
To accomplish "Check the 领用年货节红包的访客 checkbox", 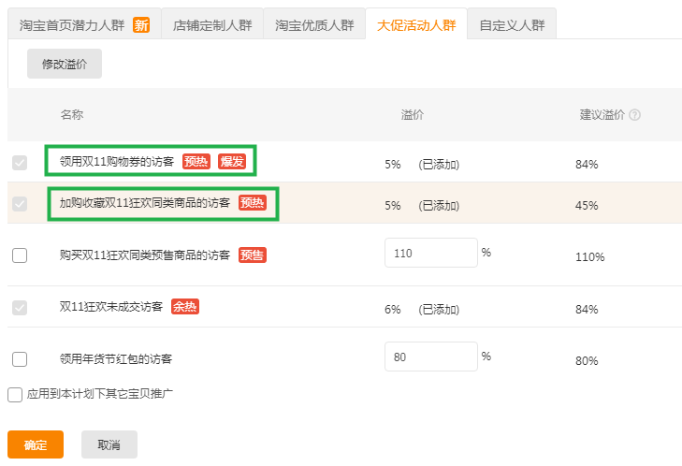I will coord(20,359).
